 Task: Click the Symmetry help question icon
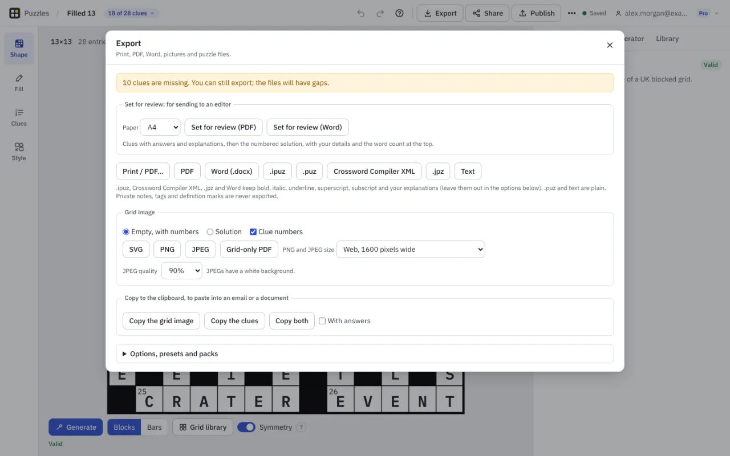301,427
